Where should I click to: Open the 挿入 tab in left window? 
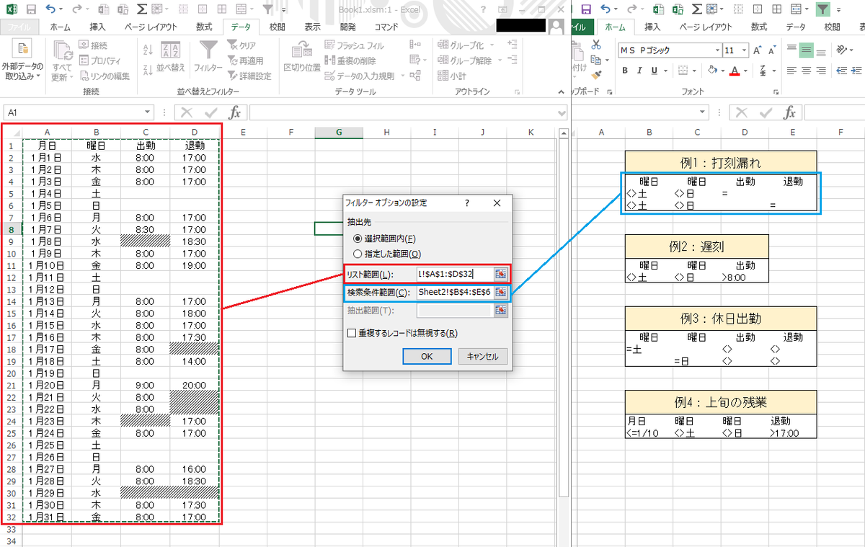[x=97, y=27]
